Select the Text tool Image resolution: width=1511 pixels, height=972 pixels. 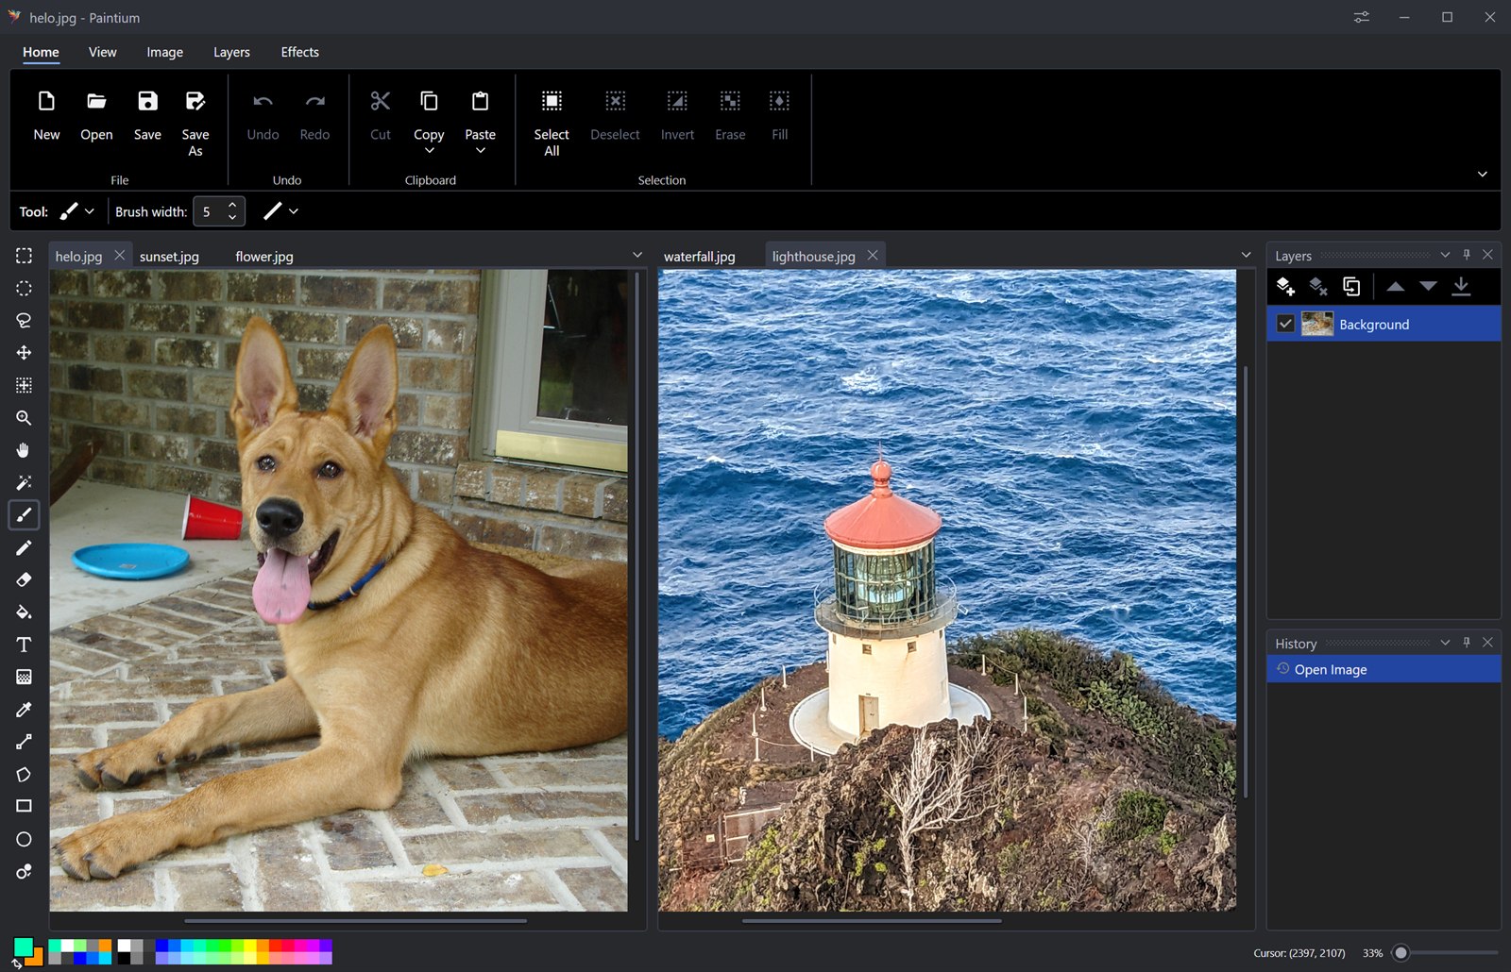pyautogui.click(x=24, y=645)
